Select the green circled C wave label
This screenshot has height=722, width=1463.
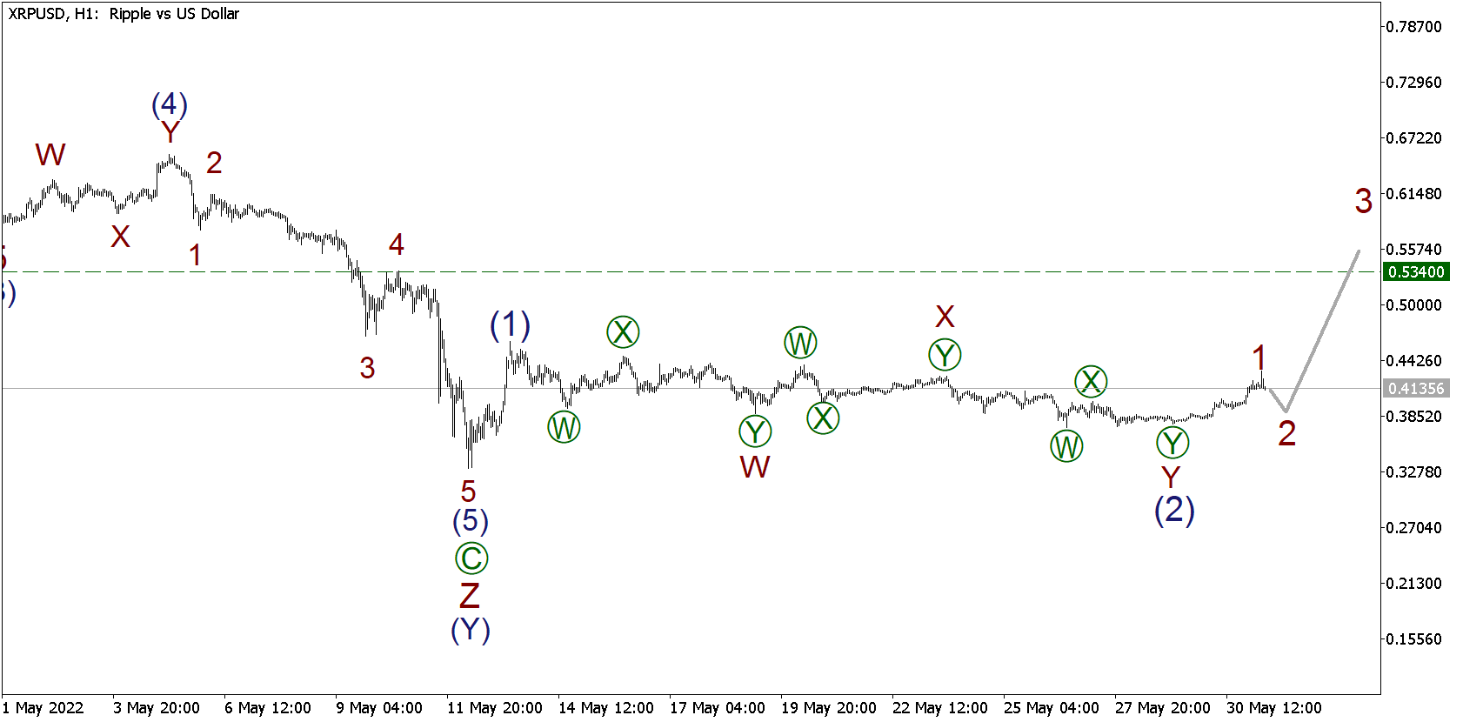[x=471, y=558]
